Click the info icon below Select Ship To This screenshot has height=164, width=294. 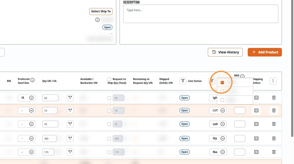97,20
